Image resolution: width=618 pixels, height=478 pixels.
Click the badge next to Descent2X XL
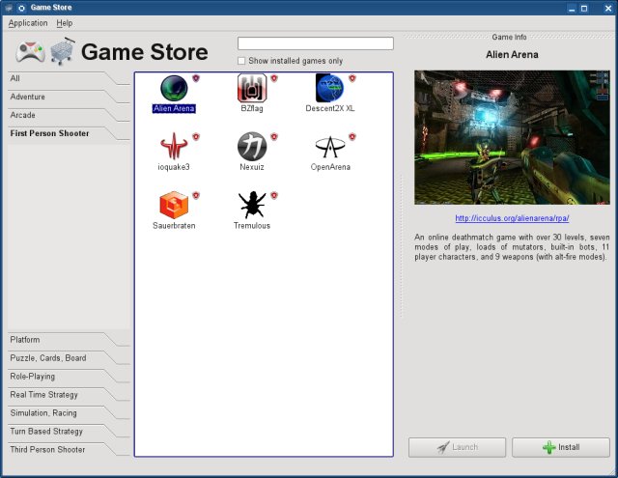click(x=351, y=78)
